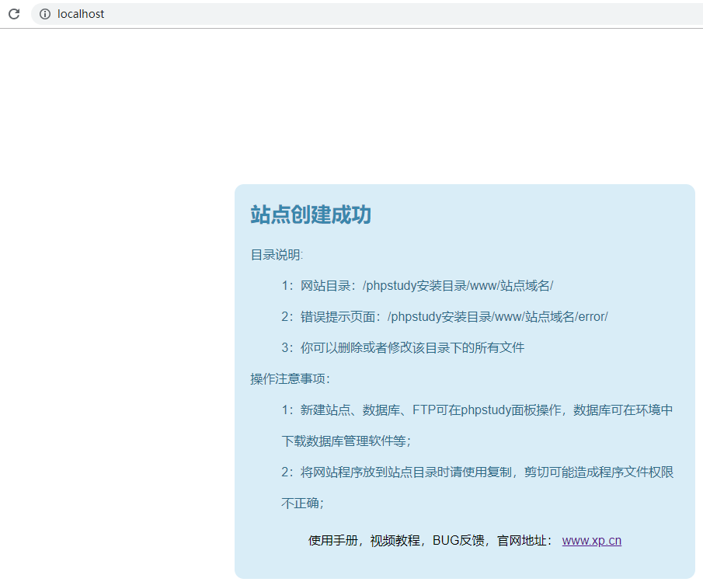Click the 站点创建成功 heading
Image resolution: width=703 pixels, height=582 pixels.
tap(311, 215)
